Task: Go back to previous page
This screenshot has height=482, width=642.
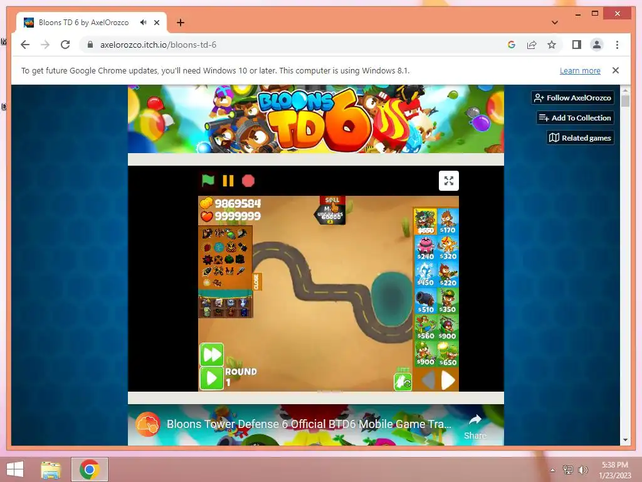Action: (25, 45)
